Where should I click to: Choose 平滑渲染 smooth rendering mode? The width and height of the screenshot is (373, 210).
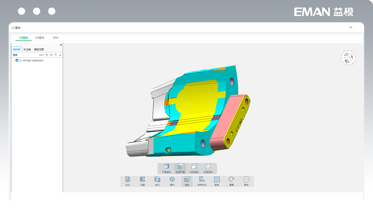click(166, 168)
